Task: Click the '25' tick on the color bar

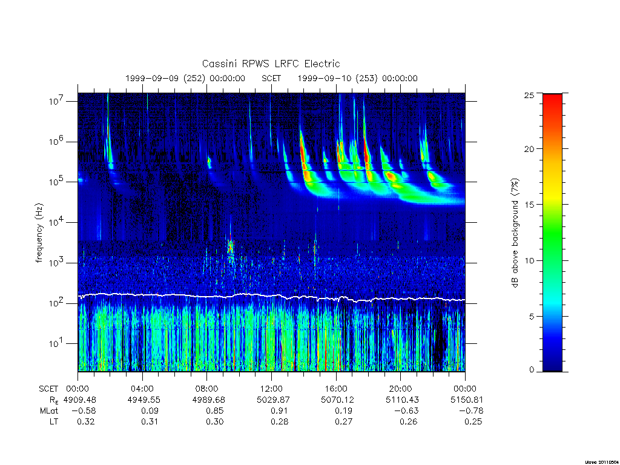Action: (529, 95)
